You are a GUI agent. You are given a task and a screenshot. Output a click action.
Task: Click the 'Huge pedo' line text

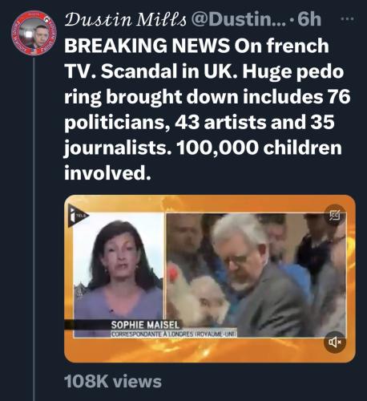click(x=292, y=71)
